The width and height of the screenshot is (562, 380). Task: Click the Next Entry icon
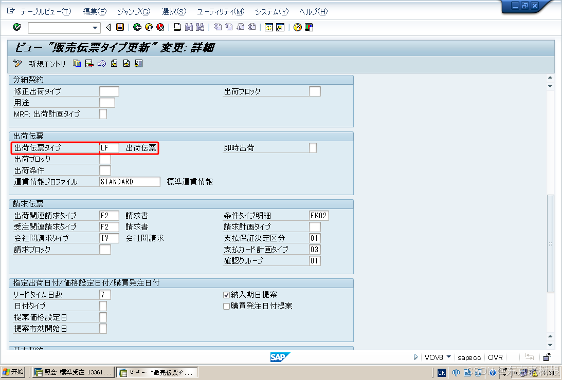tap(126, 64)
